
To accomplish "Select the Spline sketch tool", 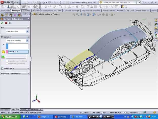I will [49, 7].
